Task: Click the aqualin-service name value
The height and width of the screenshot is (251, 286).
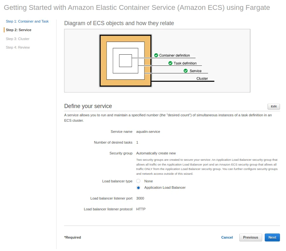Action: pyautogui.click(x=148, y=132)
